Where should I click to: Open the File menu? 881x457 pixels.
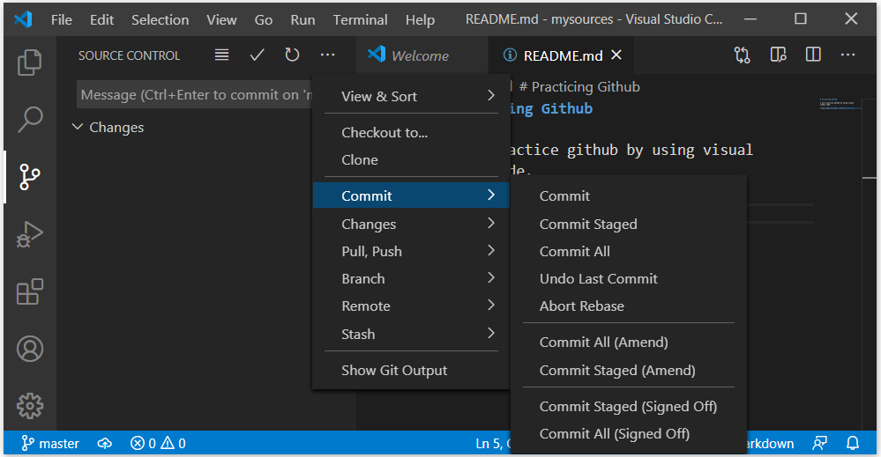click(61, 19)
